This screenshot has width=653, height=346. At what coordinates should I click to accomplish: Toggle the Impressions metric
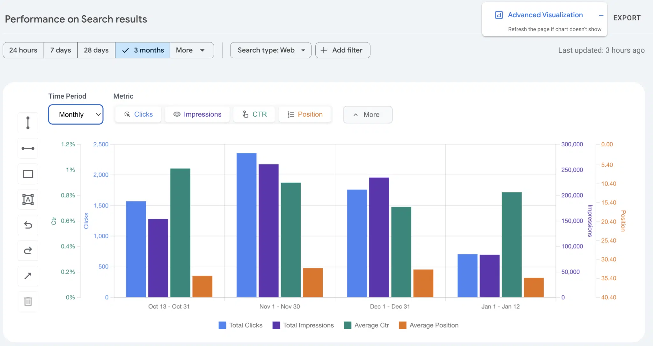pyautogui.click(x=197, y=114)
